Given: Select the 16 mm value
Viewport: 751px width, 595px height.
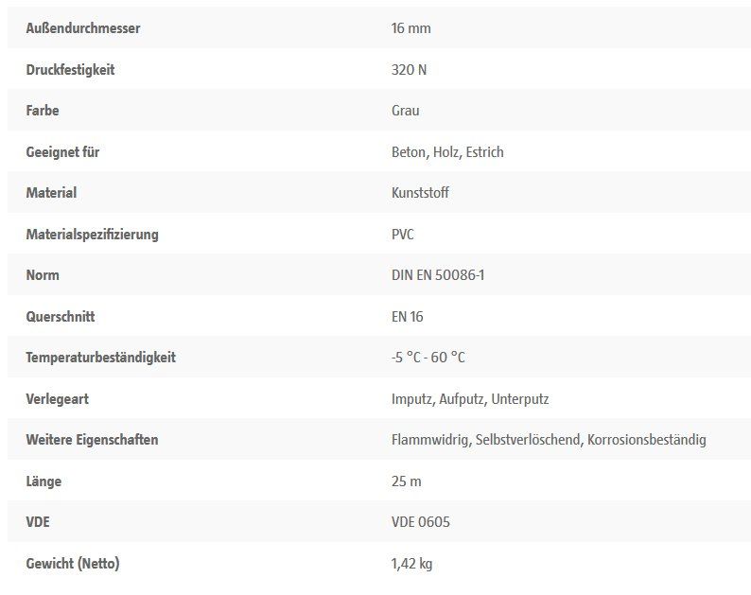Looking at the screenshot, I should 410,28.
